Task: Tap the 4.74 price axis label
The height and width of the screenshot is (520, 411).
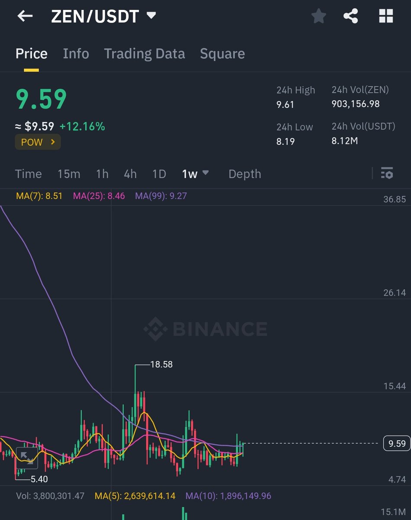Action: [397, 479]
